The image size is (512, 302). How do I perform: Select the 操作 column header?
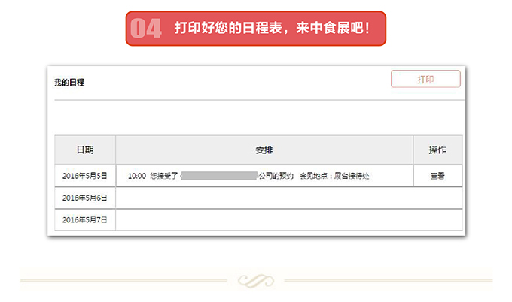pos(438,149)
